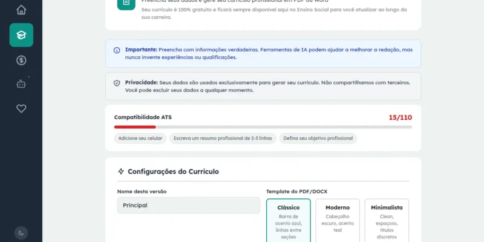Click the 'Compatibilidade ATS' heading

click(143, 117)
